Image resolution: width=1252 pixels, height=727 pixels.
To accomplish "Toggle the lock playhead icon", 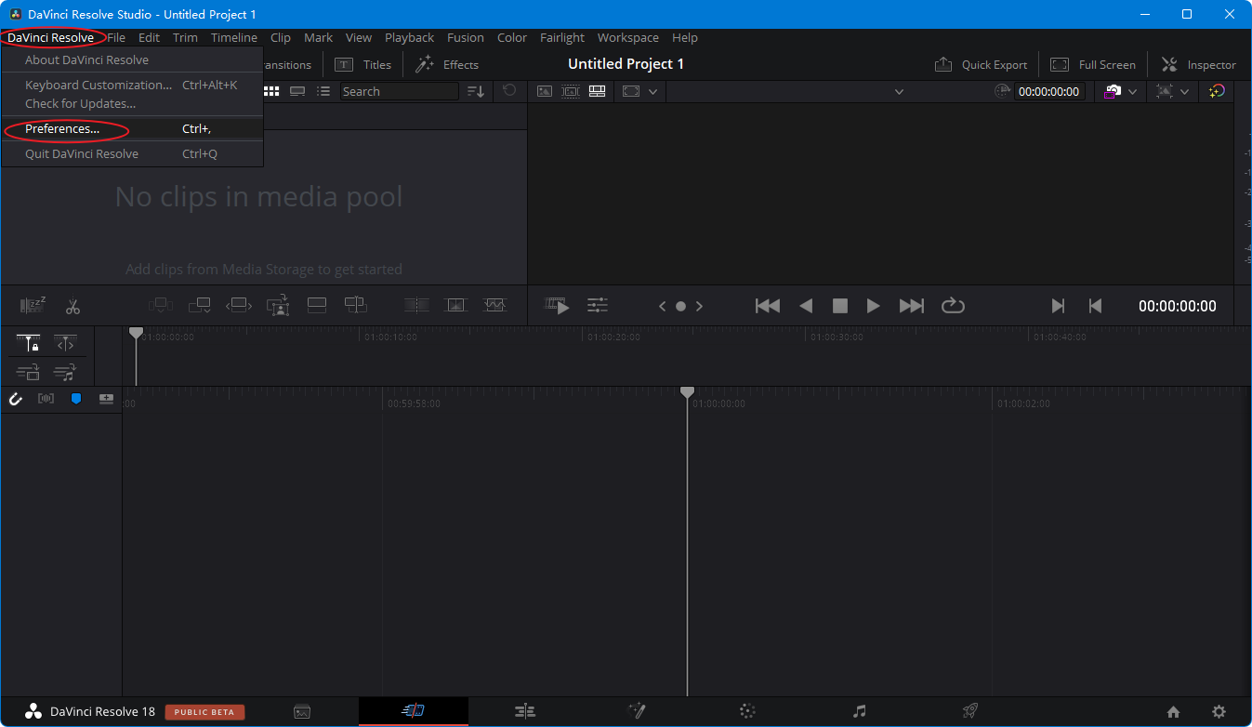I will pyautogui.click(x=29, y=344).
